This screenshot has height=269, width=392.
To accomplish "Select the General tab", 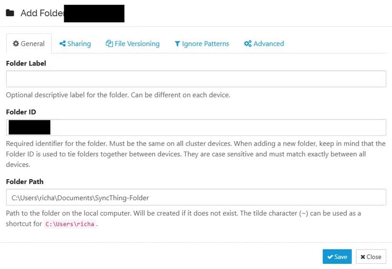I will point(29,44).
